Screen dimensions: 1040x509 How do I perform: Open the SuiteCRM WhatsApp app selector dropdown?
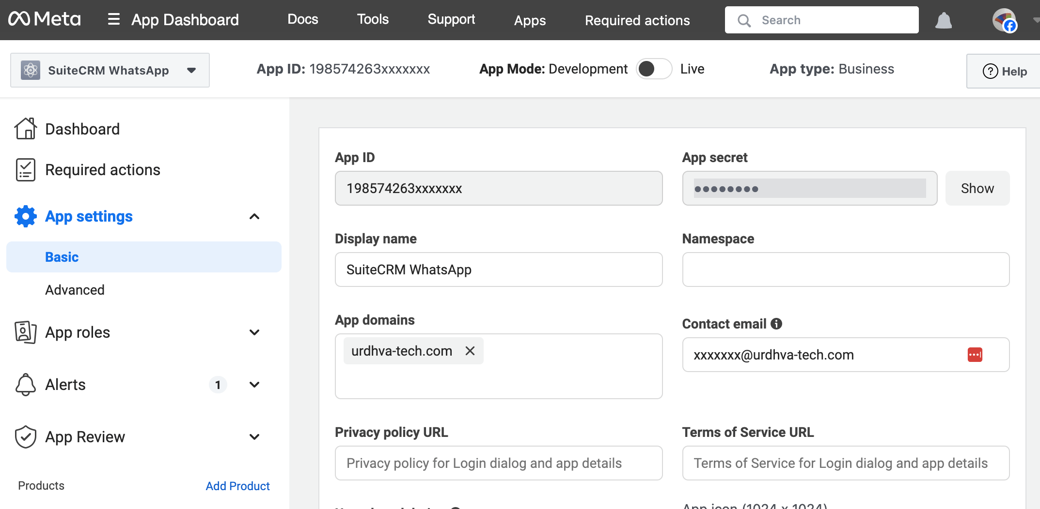point(191,70)
